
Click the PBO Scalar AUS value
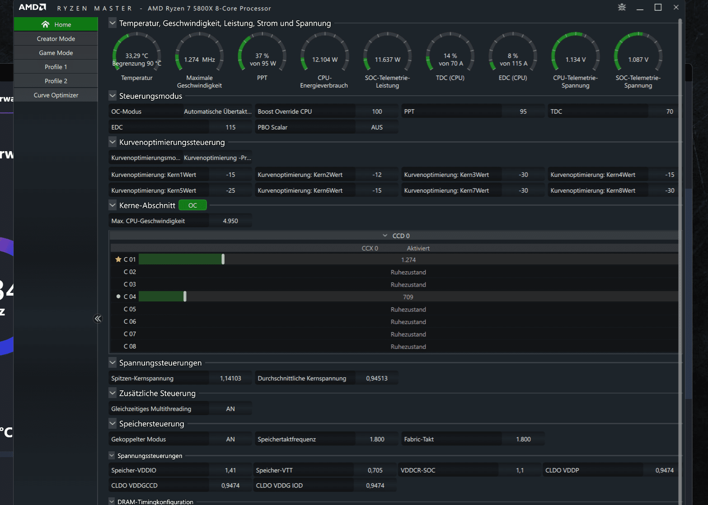377,127
